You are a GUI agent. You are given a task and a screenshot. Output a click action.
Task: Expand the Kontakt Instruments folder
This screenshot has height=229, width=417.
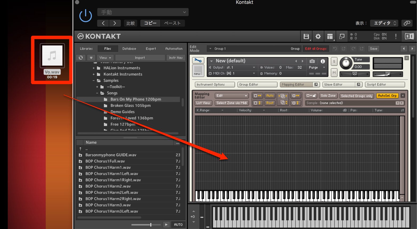point(94,74)
